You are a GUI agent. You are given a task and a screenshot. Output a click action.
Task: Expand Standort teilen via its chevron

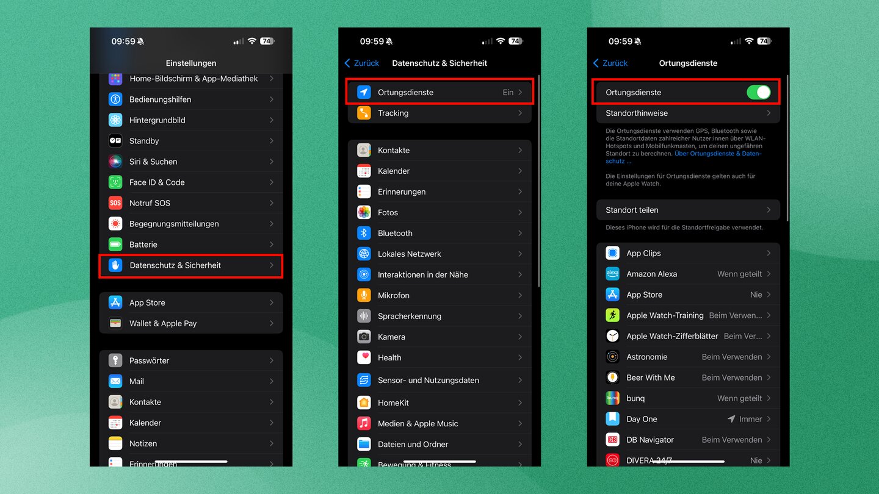pos(768,210)
